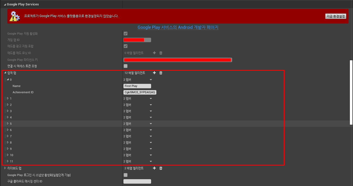The width and height of the screenshot is (353, 186).
Task: Open options dropdown for element 7
Action: coord(151,136)
